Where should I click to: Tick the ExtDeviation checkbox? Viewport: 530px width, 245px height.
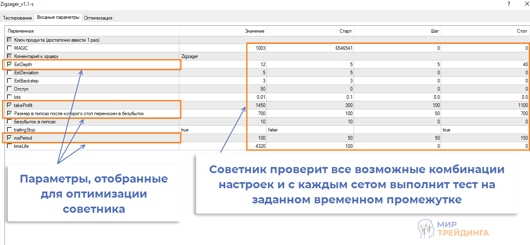tap(10, 73)
